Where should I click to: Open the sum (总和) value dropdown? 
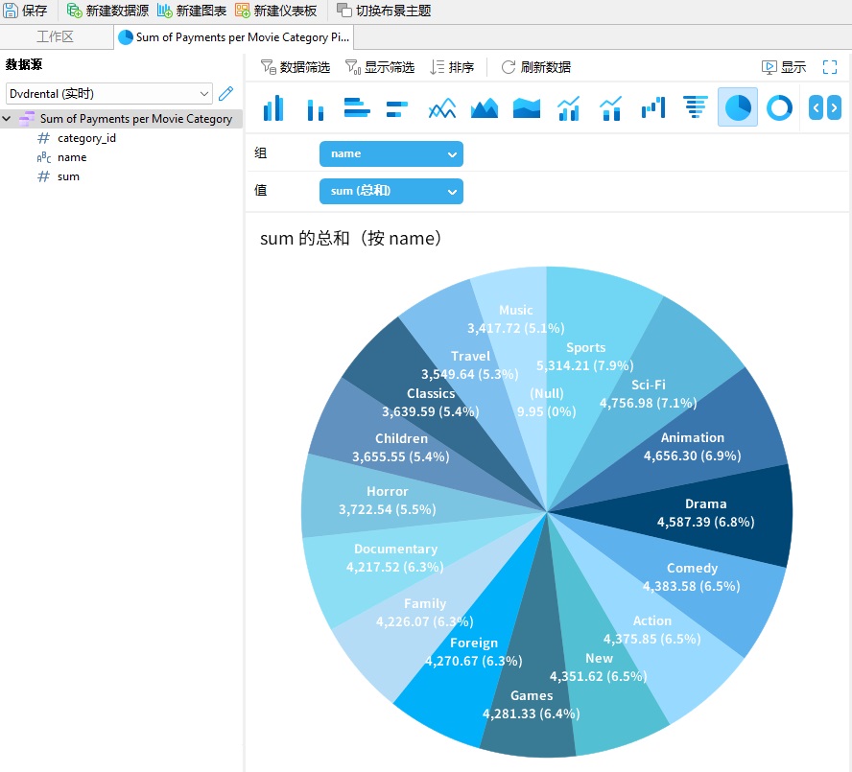(x=390, y=191)
